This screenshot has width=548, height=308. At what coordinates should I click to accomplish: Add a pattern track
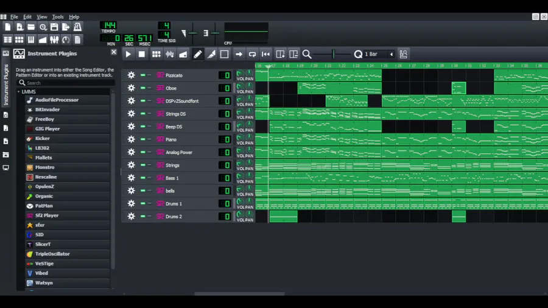point(156,54)
